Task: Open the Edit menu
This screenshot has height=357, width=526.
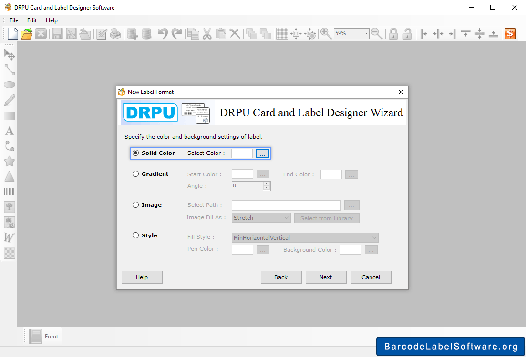Action: coord(32,20)
